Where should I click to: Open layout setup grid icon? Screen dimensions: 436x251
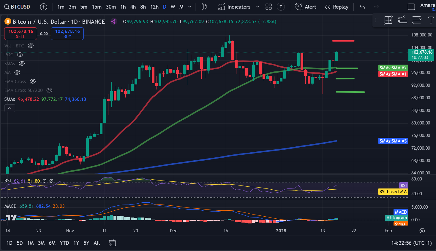[x=268, y=7]
